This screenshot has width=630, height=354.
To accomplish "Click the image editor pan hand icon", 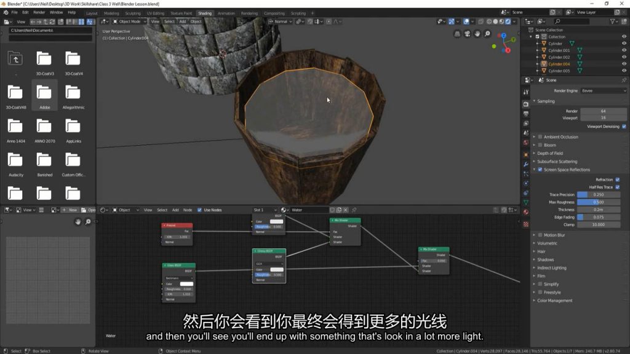I will (x=78, y=221).
